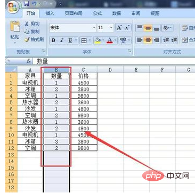The height and width of the screenshot is (193, 195).
Task: Select cell 热水器 in row 5
Action: coord(30,102)
